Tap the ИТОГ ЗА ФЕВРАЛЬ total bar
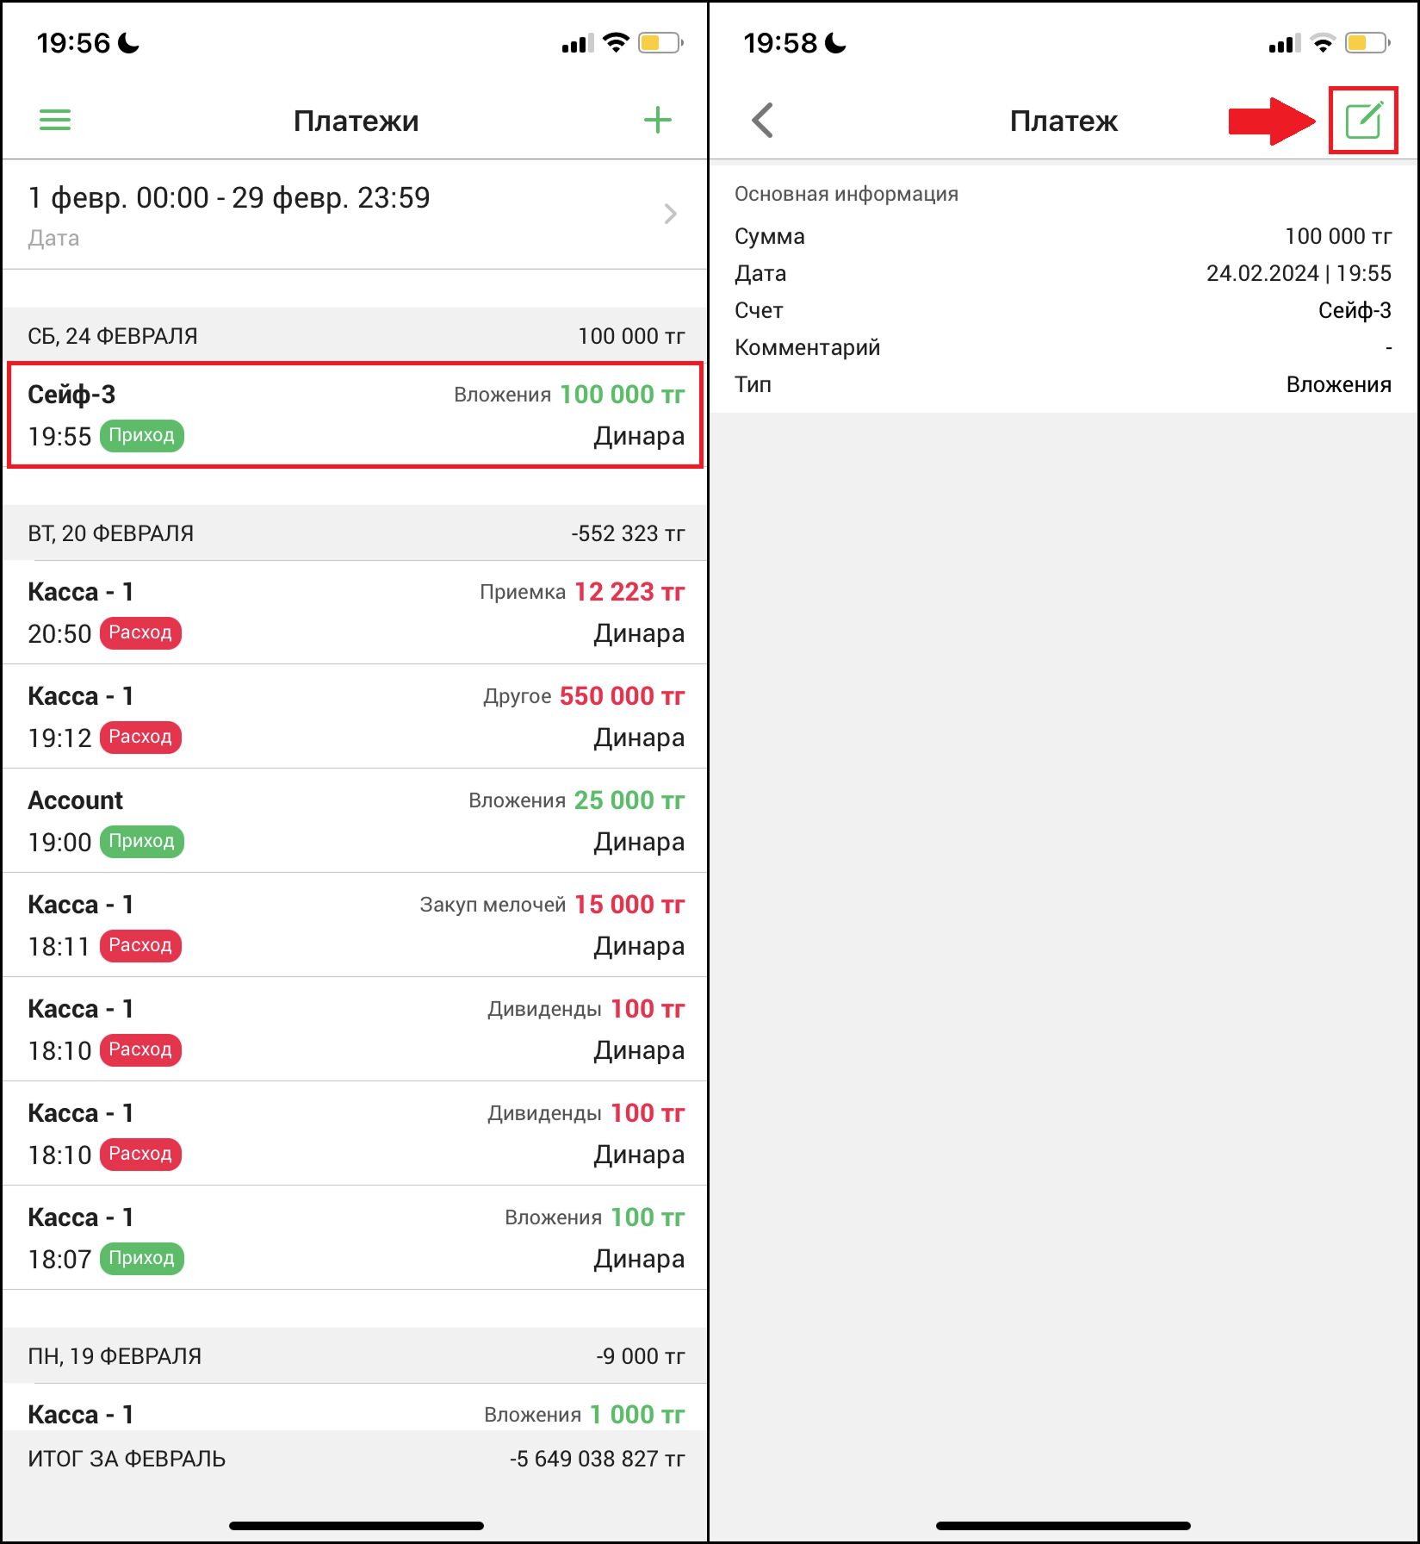Screen dimensions: 1420x1544 tap(355, 1459)
